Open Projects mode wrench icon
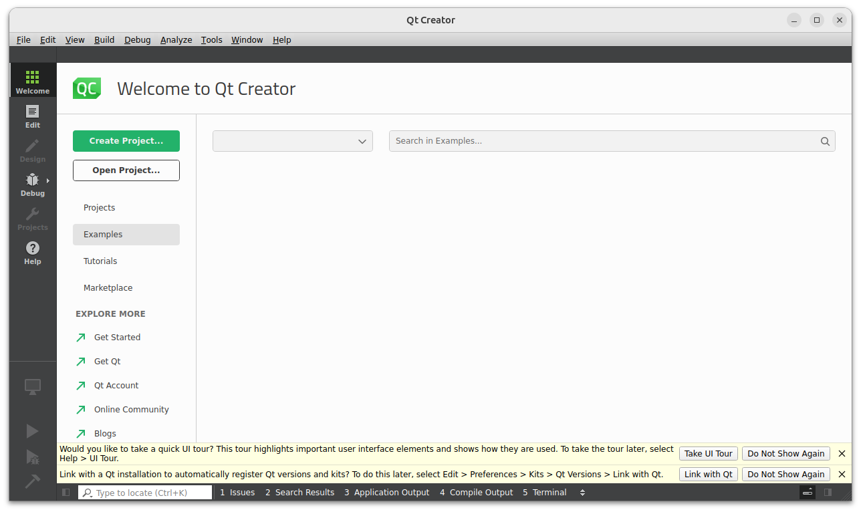 [x=32, y=214]
